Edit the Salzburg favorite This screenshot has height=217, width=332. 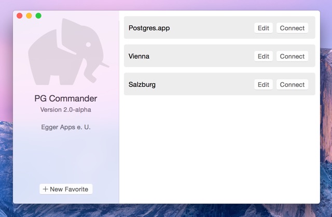(264, 85)
